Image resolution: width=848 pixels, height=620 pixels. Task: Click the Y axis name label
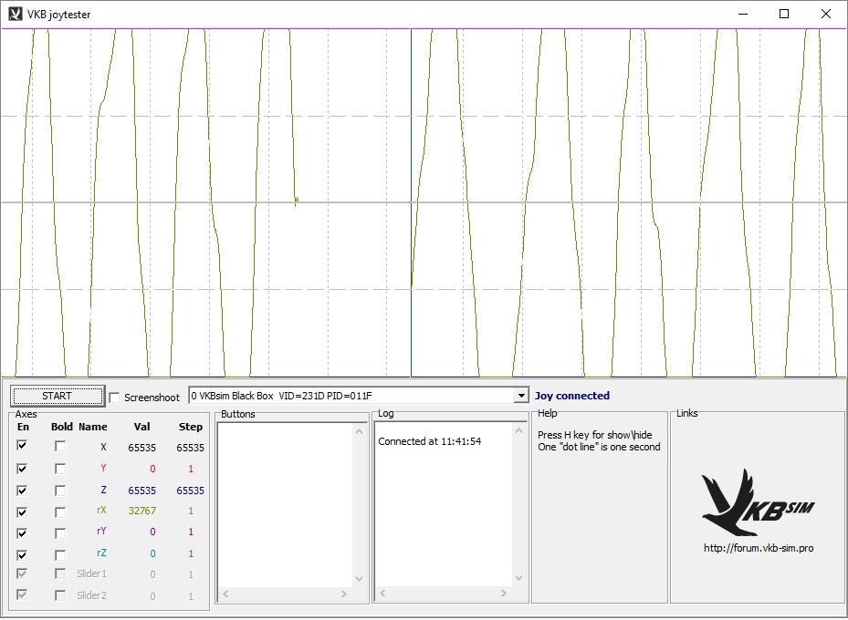(x=103, y=468)
